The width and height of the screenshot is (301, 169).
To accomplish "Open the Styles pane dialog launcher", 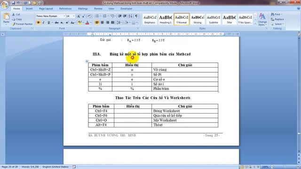I will pyautogui.click(x=267, y=28).
